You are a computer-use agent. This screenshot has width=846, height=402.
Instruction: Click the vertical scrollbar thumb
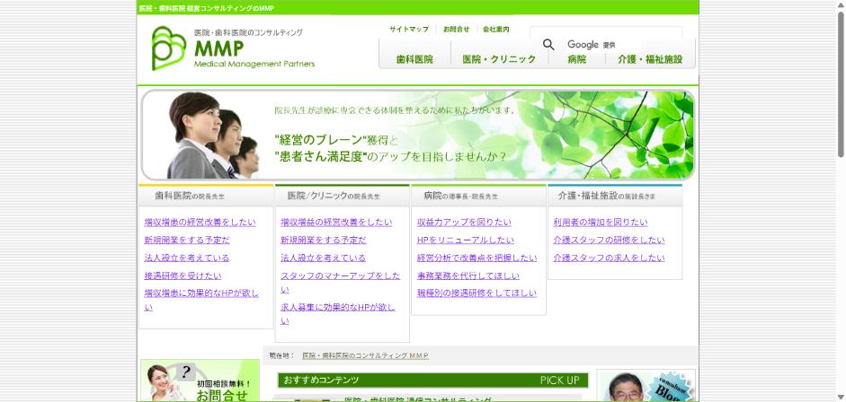[x=841, y=84]
